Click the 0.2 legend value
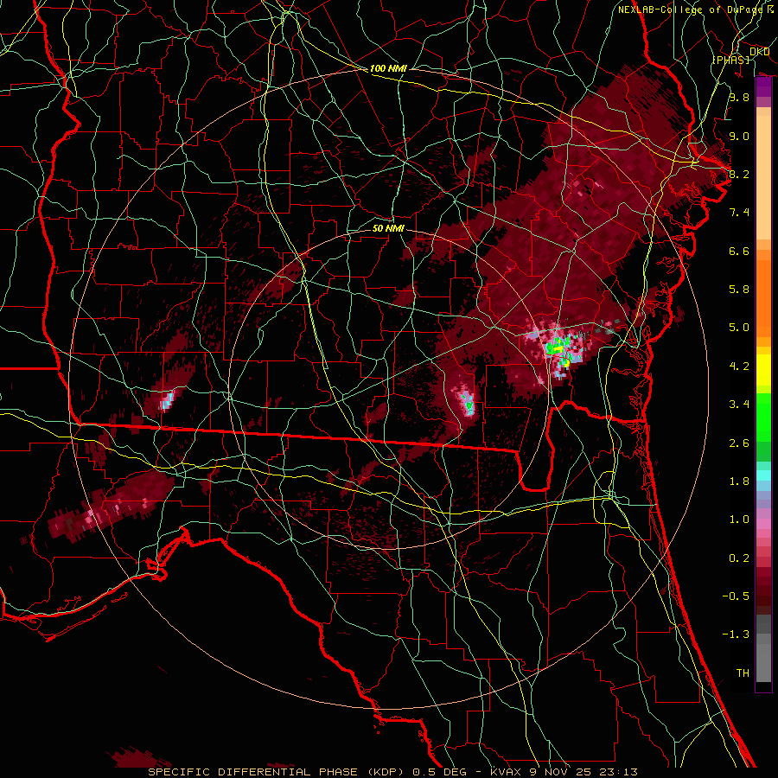 (x=739, y=558)
